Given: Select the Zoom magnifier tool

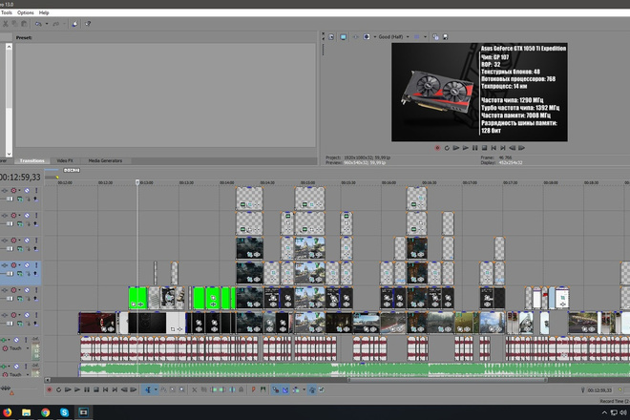Looking at the screenshot, I should point(181,389).
